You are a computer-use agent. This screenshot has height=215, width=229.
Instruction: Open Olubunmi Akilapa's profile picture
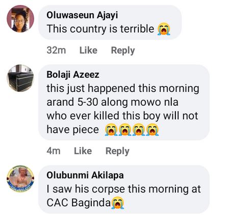tap(20, 179)
